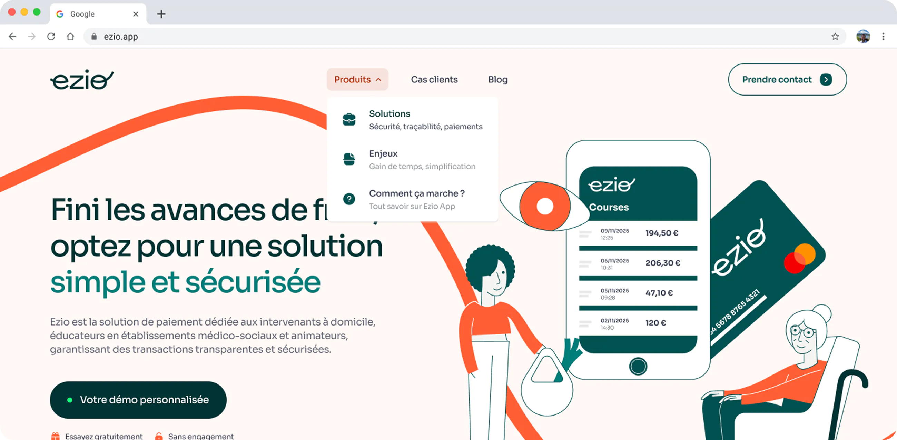The height and width of the screenshot is (440, 897).
Task: Open the Blog page
Action: tap(497, 79)
